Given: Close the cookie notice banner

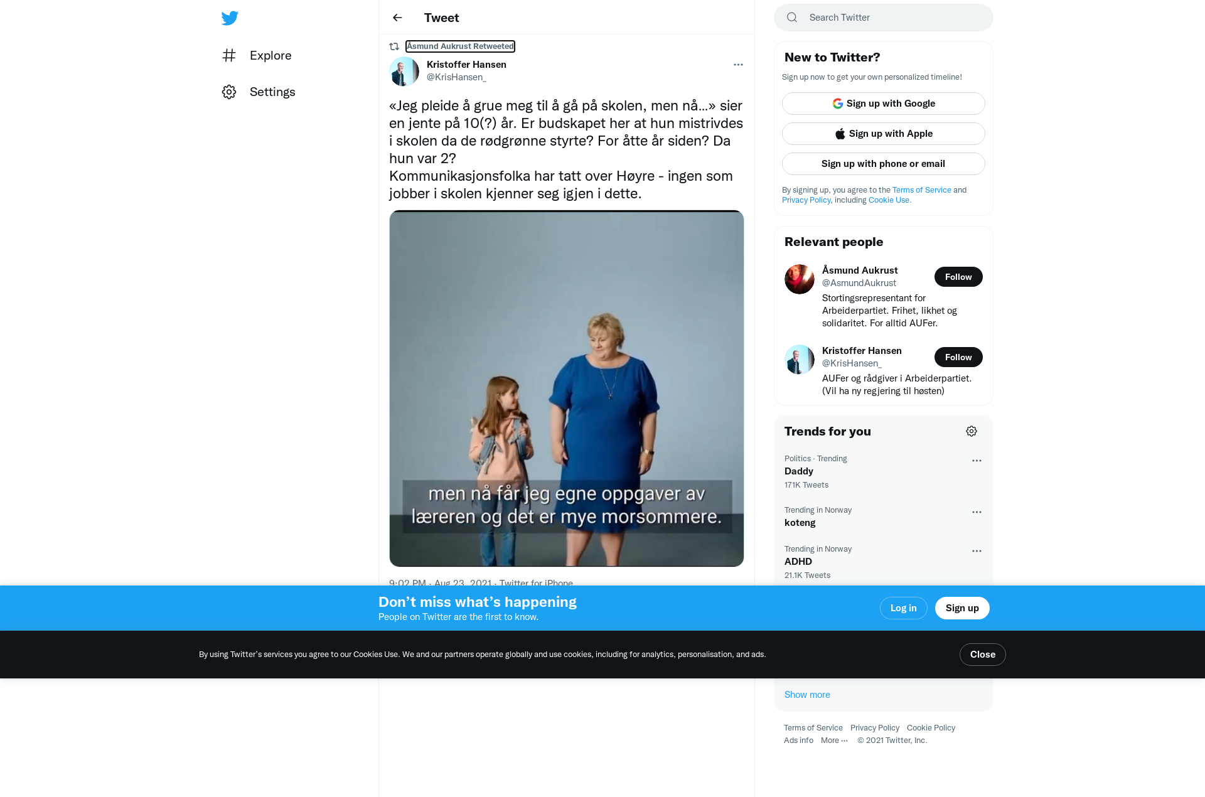Looking at the screenshot, I should 983,655.
